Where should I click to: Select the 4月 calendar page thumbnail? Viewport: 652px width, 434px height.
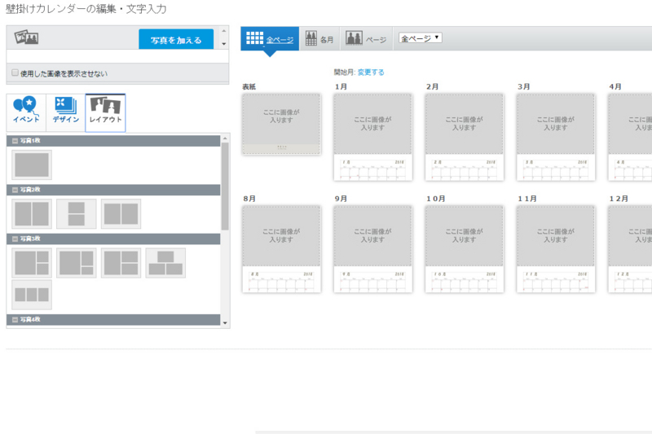(x=630, y=137)
